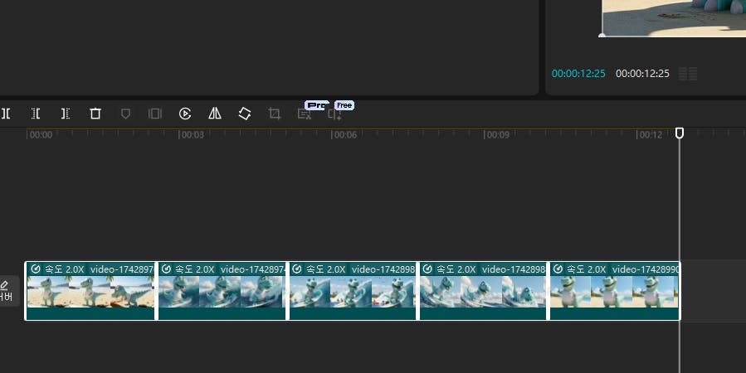Click the 00:03 mark on timeline ruler
This screenshot has height=373, width=746.
click(x=191, y=135)
